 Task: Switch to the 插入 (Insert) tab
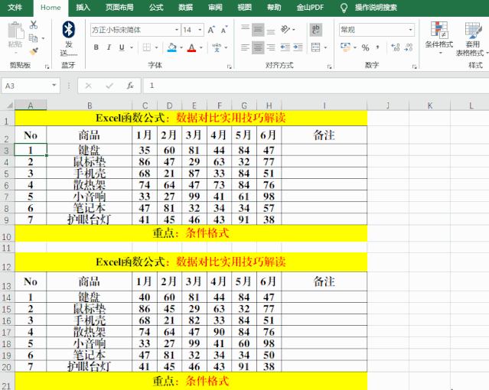[x=83, y=8]
